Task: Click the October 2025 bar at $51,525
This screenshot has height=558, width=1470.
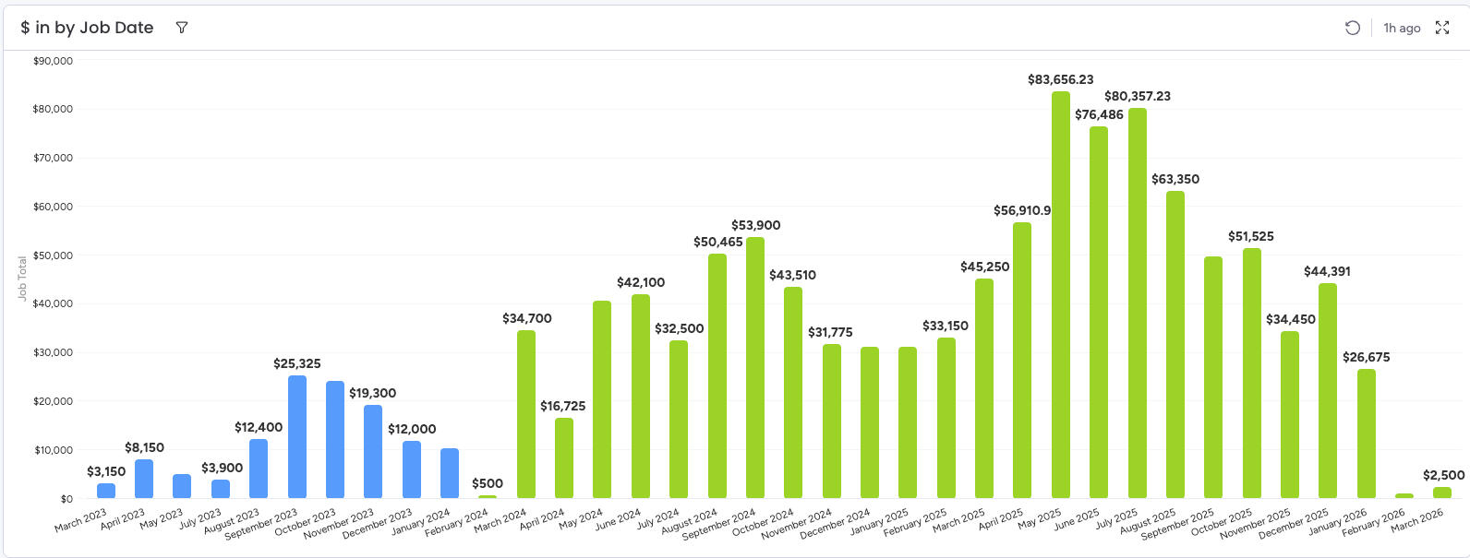Action: coord(1251,374)
